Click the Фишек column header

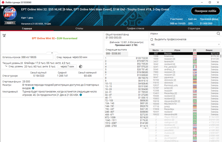209,50
